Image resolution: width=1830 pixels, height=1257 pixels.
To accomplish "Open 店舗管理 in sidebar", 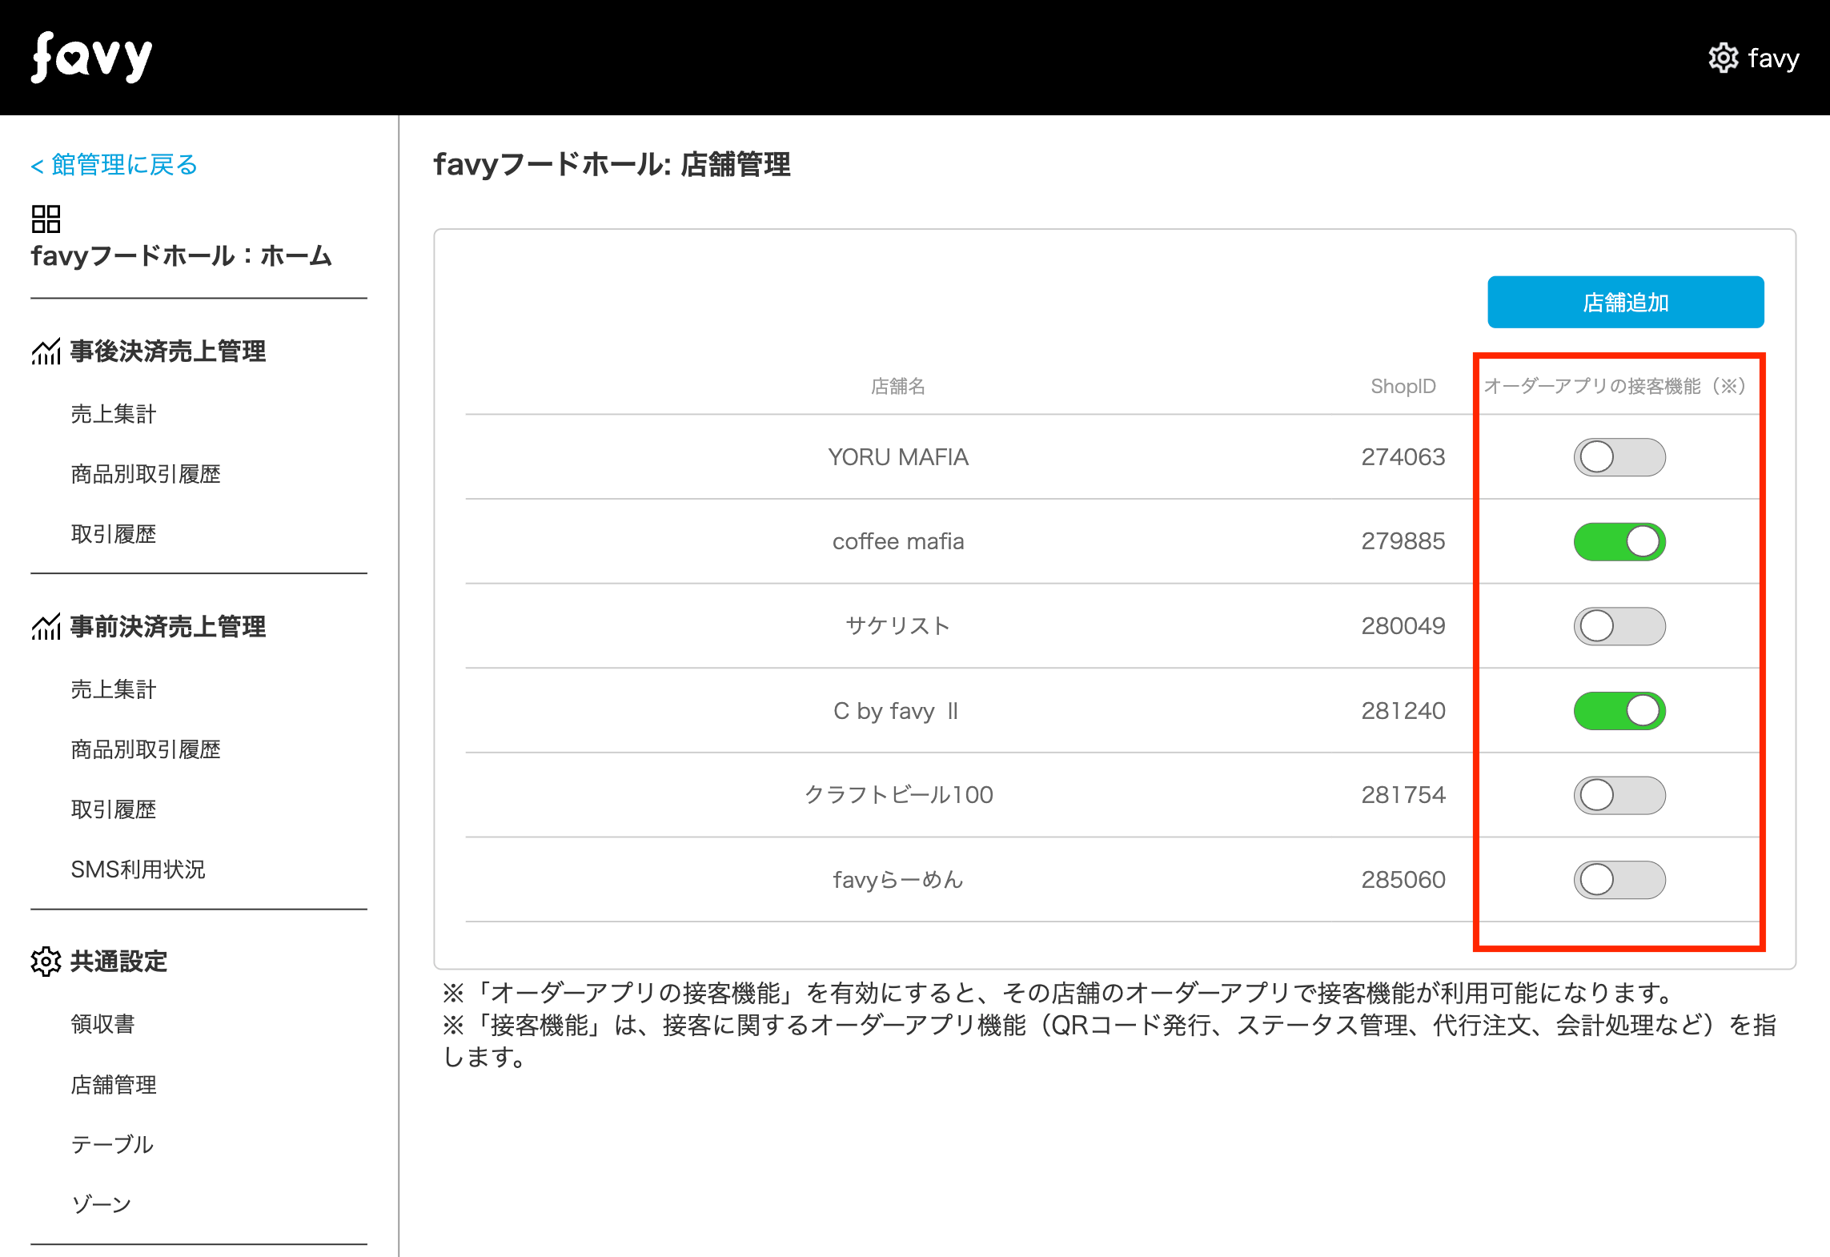I will coord(114,1085).
